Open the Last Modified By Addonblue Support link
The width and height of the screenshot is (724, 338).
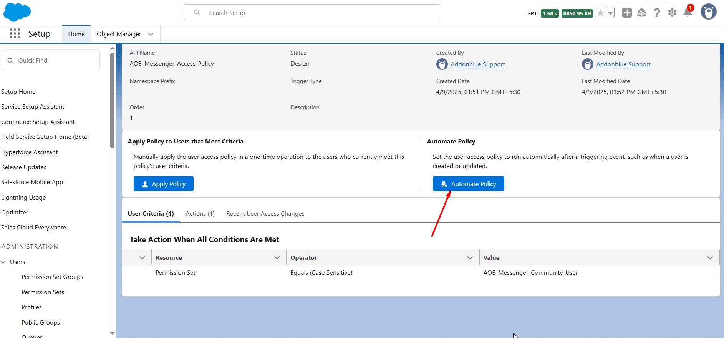click(x=623, y=64)
